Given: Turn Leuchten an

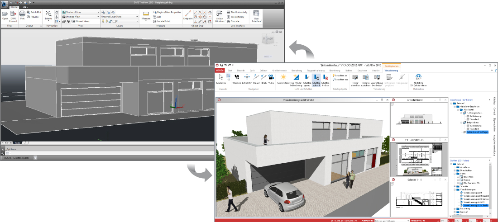Looking at the screenshot, I should (340, 76).
